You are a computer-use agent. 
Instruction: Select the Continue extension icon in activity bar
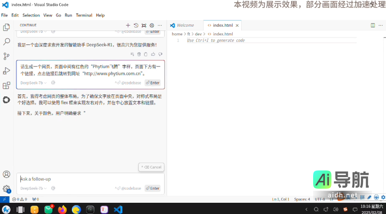click(x=7, y=100)
